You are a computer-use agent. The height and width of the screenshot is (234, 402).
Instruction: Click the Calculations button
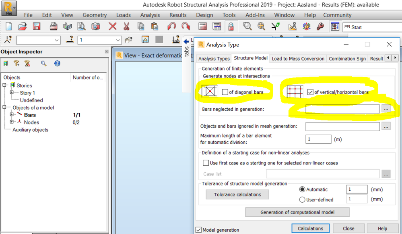tap(311, 228)
